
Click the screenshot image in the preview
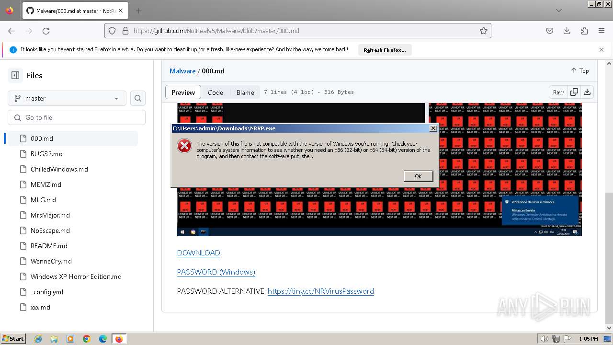point(379,170)
